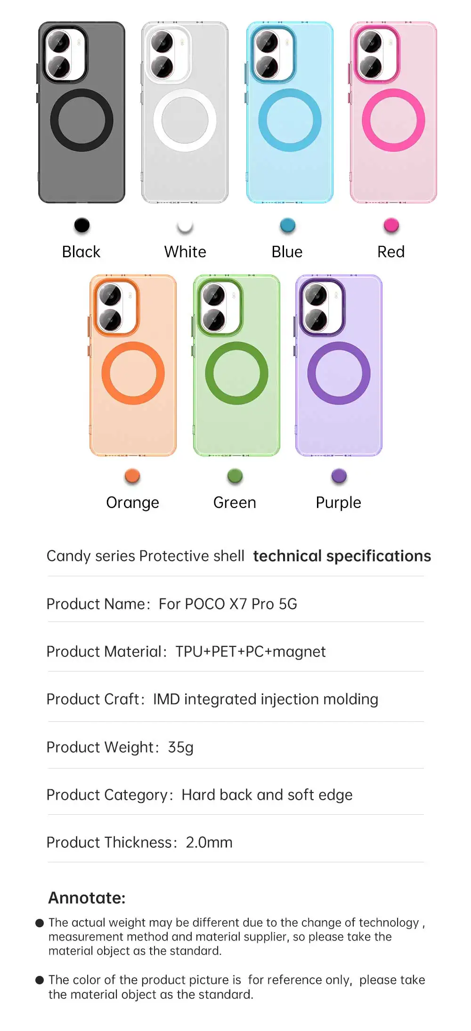Screen dimensions: 471x1031
Task: Click the black color dot
Action: tap(82, 226)
